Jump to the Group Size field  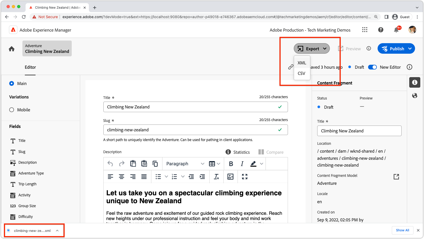point(27,206)
